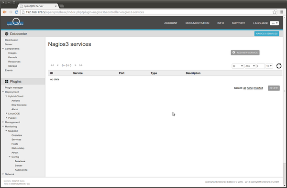Screen dimensions: 287x188
Task: Go to last page with >> link
Action: point(81,65)
